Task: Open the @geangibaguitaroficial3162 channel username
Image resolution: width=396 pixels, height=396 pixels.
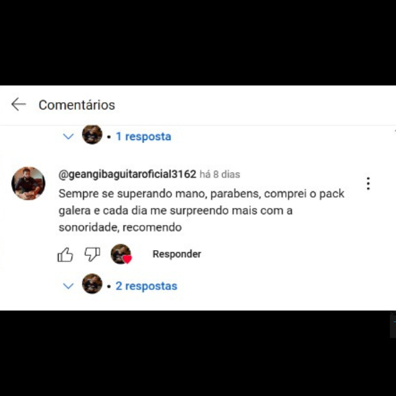Action: [127, 174]
